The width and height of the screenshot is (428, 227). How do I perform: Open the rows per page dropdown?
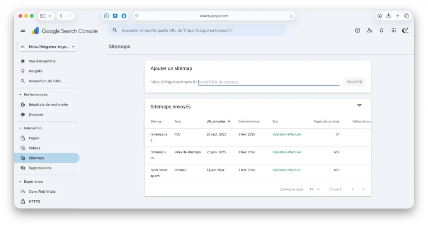point(314,189)
